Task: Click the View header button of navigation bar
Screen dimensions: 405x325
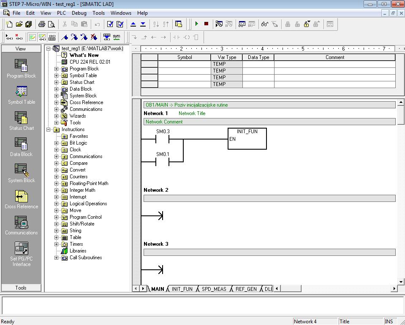Action: tap(21, 49)
